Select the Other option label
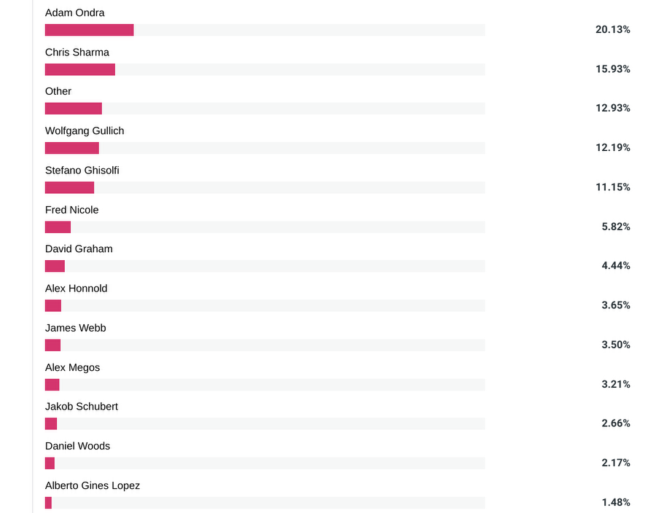This screenshot has width=656, height=513. click(58, 91)
